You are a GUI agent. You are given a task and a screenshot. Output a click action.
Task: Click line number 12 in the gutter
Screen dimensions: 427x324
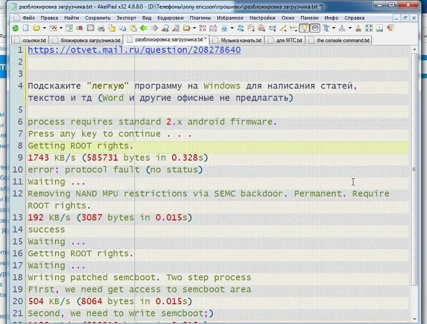[x=18, y=194]
